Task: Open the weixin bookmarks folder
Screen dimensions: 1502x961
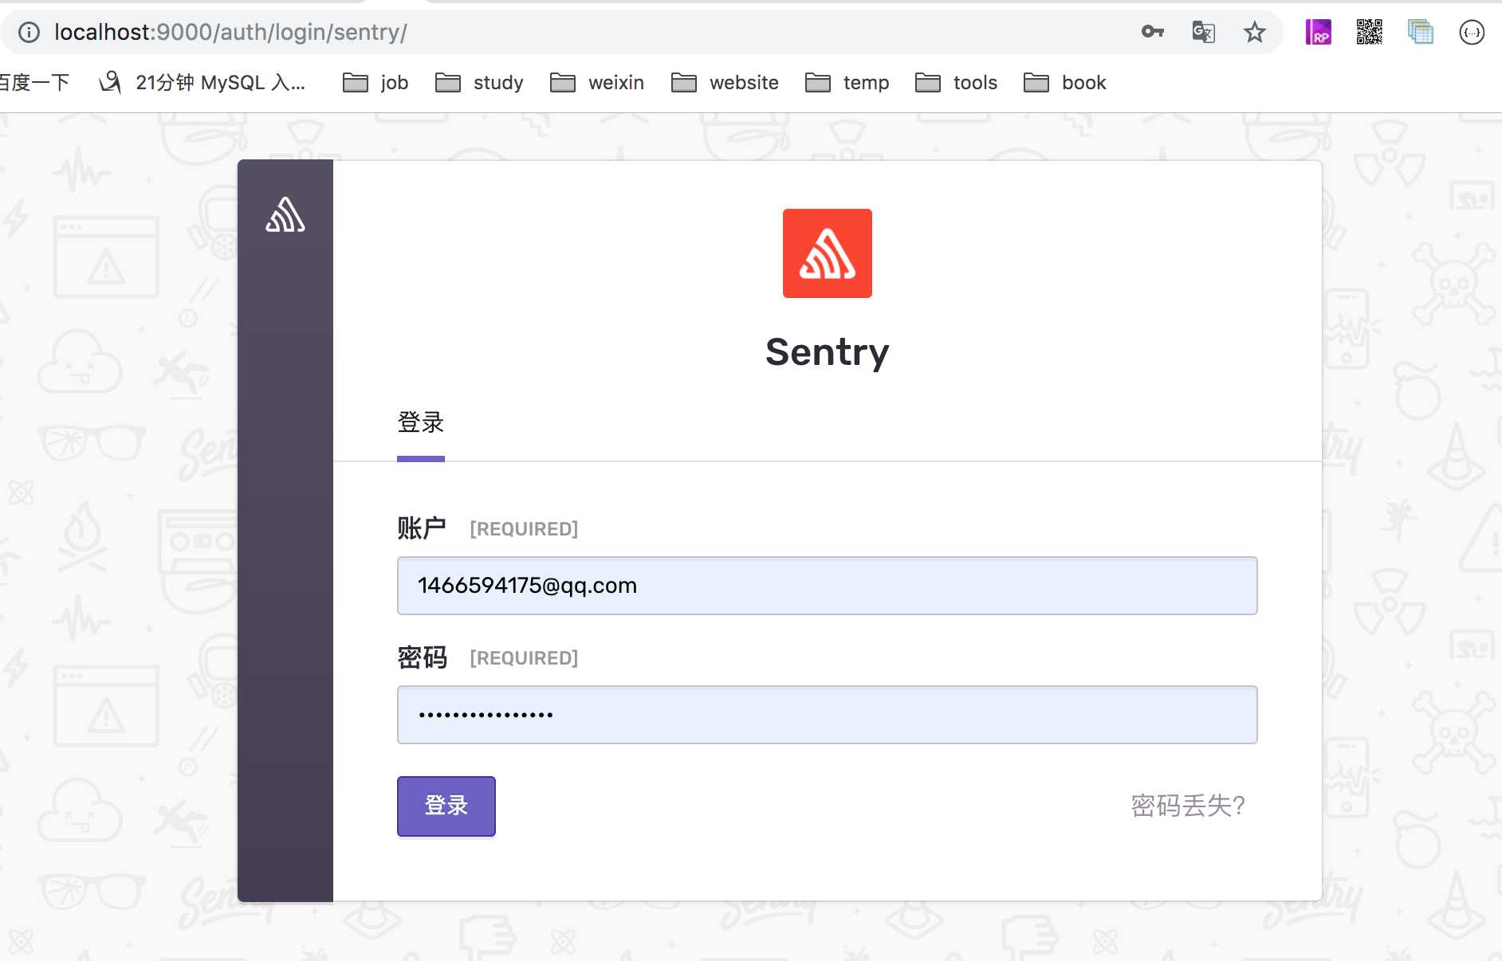Action: (x=597, y=83)
